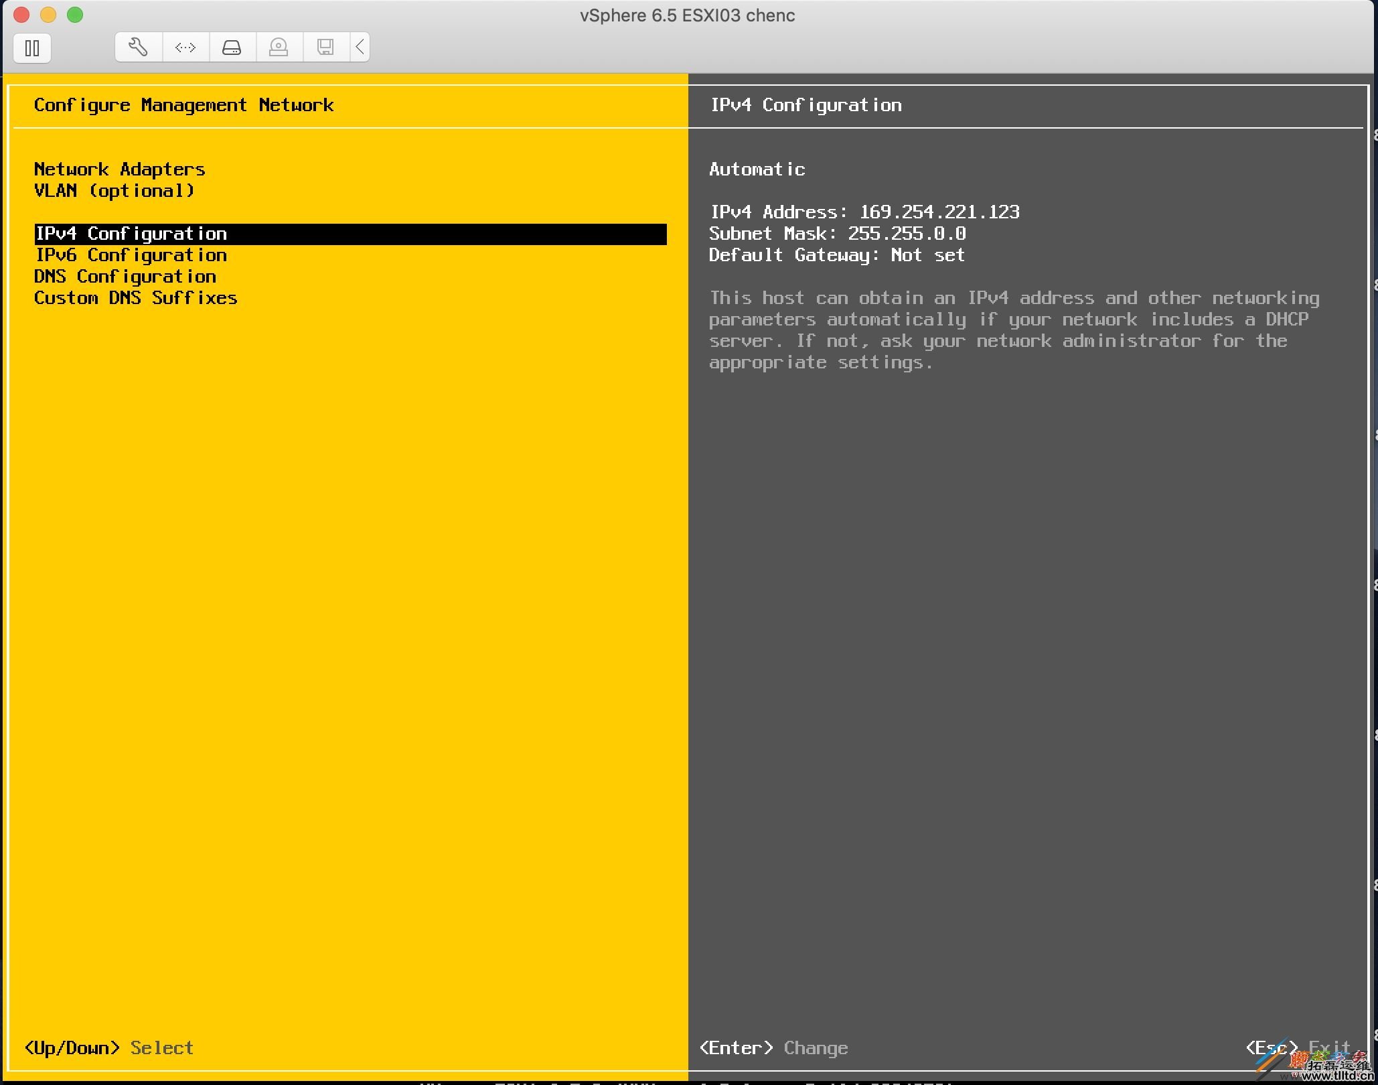1378x1085 pixels.
Task: Click the IPv4 Address value 169.254.221.123
Action: point(939,212)
